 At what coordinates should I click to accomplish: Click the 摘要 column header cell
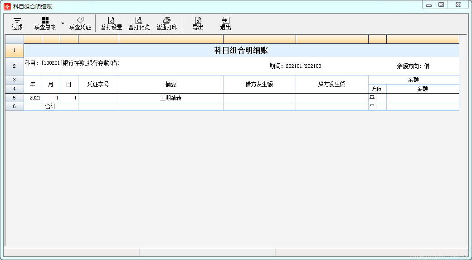[x=171, y=84]
